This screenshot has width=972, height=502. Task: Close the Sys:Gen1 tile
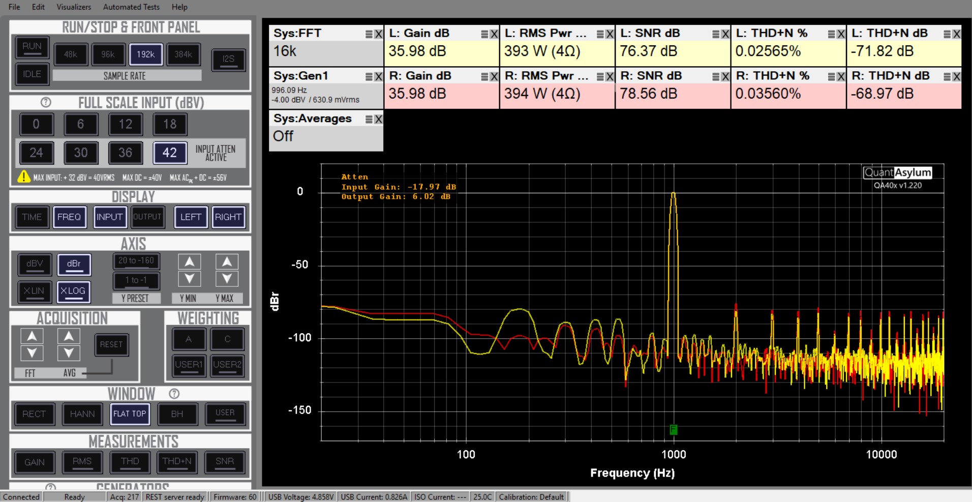[378, 77]
